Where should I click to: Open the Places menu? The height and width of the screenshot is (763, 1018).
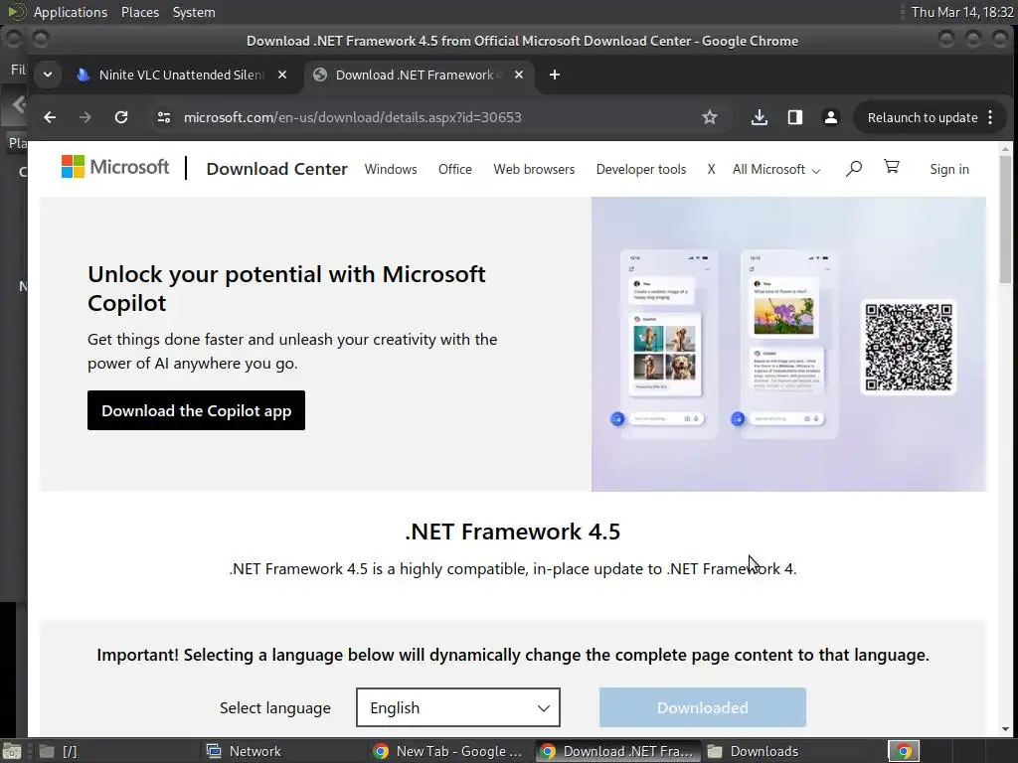coord(139,12)
